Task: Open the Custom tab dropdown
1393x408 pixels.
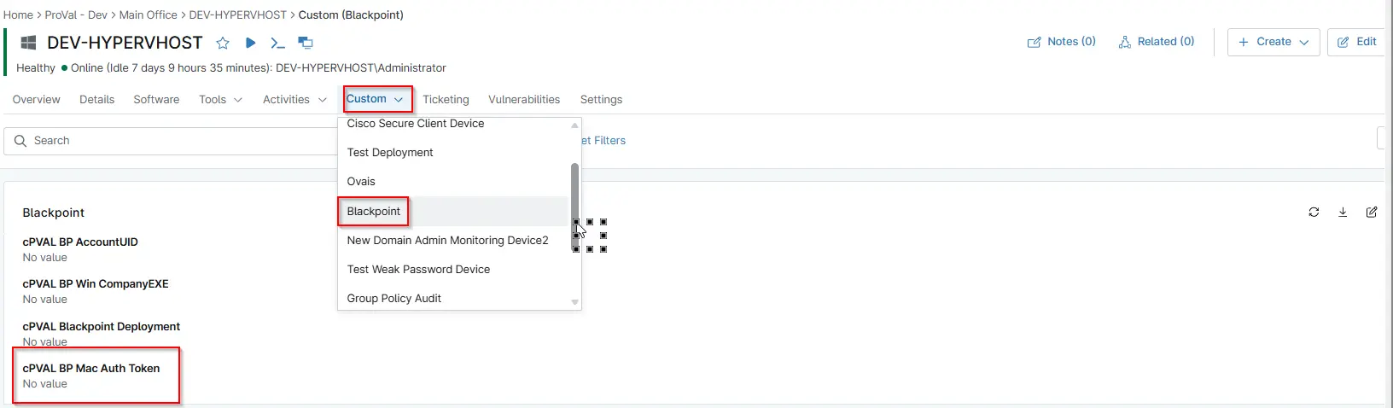Action: point(375,99)
